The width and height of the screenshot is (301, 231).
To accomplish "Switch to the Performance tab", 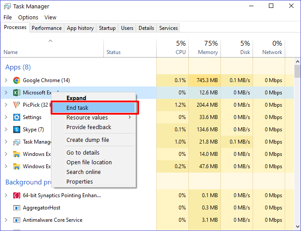I will (47, 28).
